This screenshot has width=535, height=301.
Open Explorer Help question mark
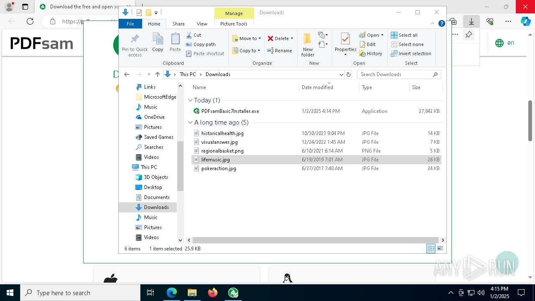point(441,24)
